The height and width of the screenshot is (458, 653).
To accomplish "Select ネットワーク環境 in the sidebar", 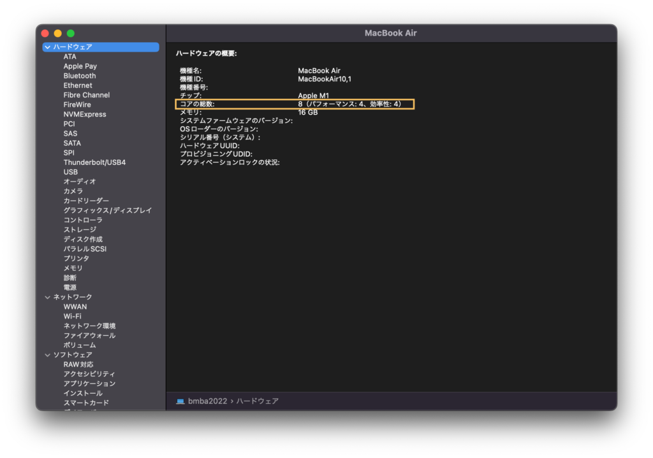I will click(x=89, y=326).
